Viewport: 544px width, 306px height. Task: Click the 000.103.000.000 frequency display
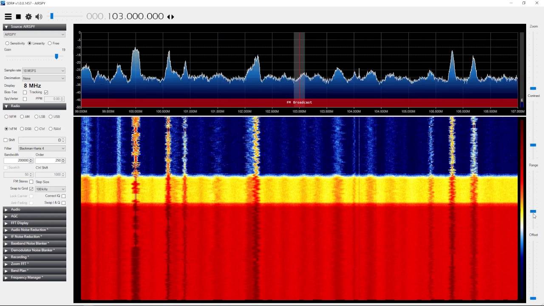pos(125,16)
